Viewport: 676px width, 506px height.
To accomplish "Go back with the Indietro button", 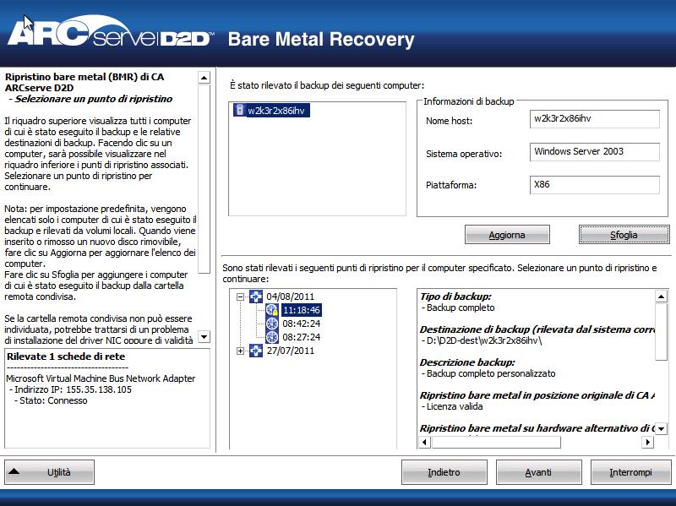I will 444,472.
